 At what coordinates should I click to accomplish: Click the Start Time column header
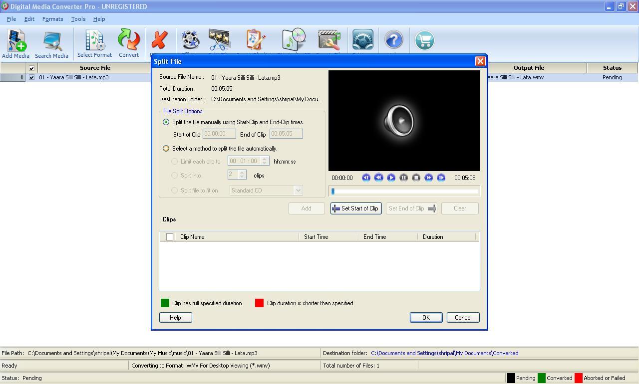tap(328, 237)
